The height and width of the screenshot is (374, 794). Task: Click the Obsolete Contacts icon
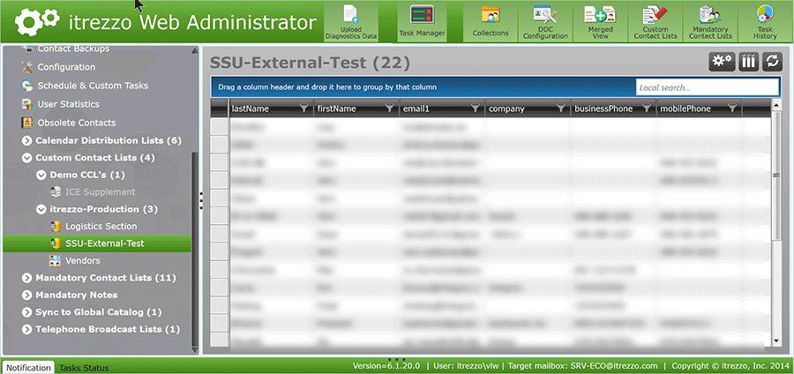(27, 123)
